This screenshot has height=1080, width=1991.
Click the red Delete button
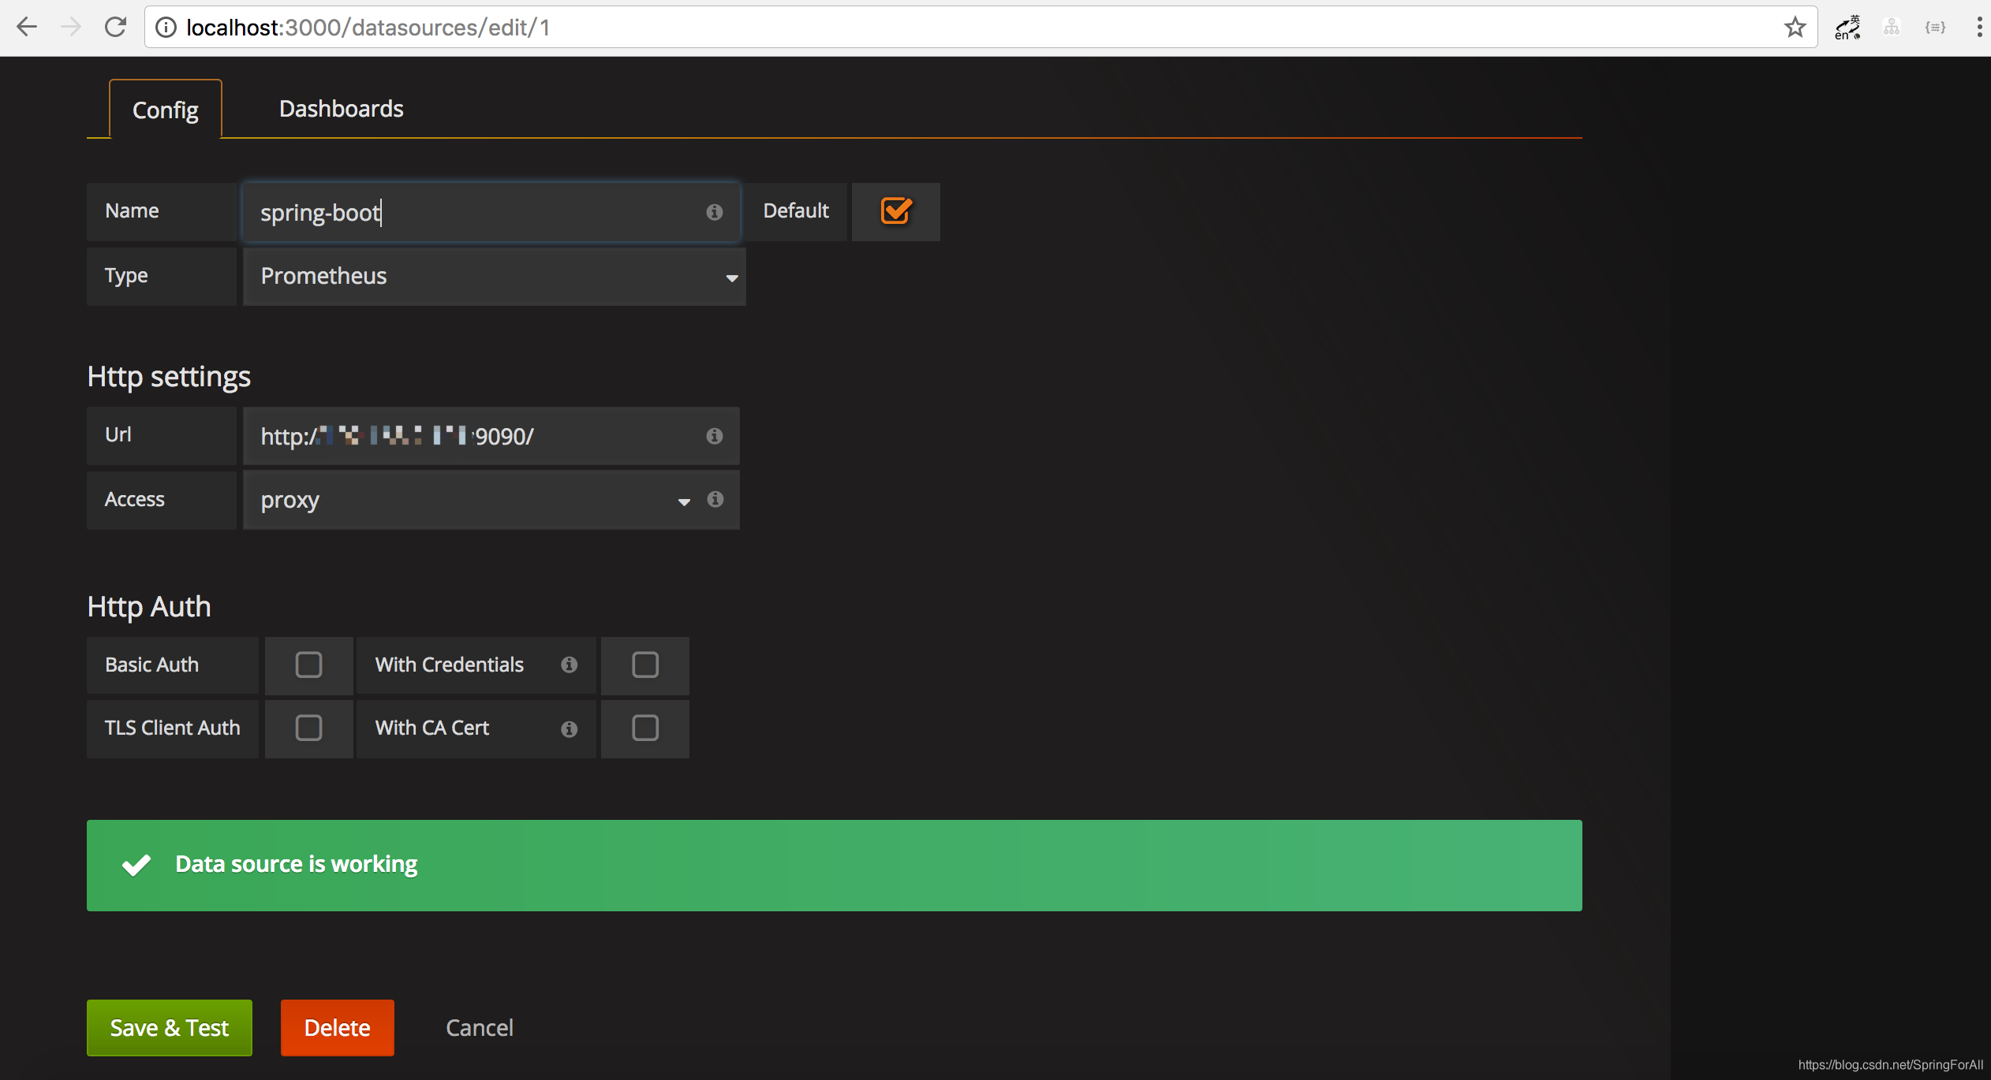click(337, 1028)
